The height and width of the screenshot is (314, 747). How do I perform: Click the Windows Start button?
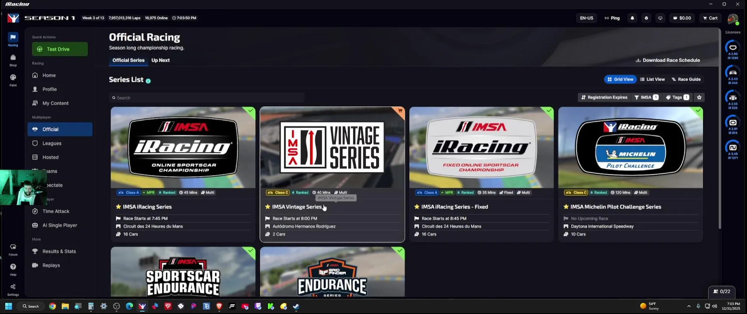tap(8, 306)
